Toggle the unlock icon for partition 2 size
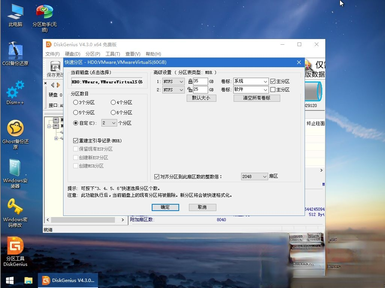This screenshot has width=385, height=288. click(190, 90)
